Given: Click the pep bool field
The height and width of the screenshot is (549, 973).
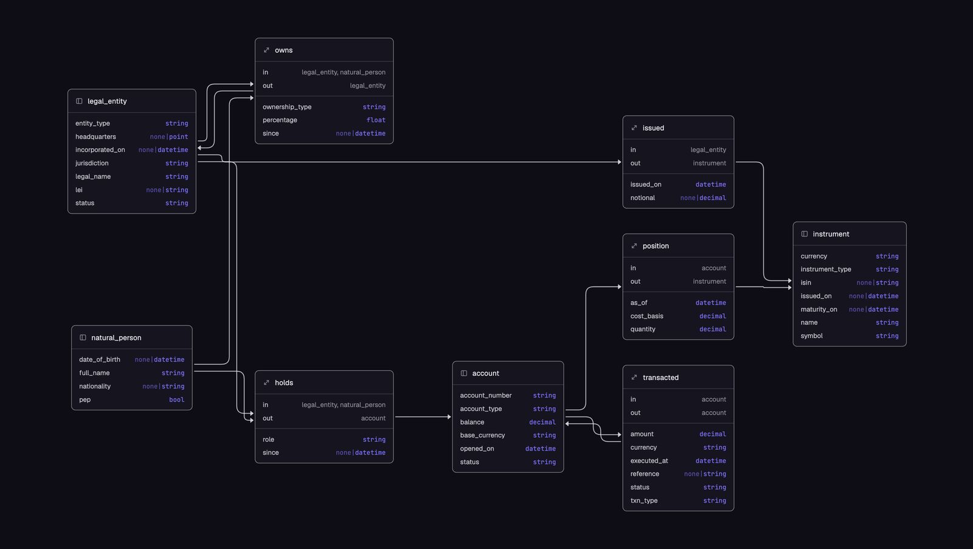Looking at the screenshot, I should coord(132,399).
